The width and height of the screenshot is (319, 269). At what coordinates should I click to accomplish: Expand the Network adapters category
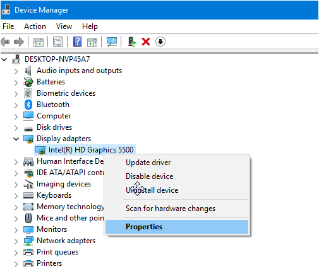(x=16, y=241)
